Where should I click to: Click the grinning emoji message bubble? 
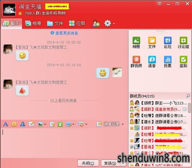point(103,73)
